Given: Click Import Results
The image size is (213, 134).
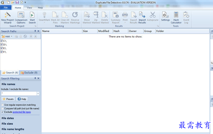Looking at the screenshot, I should coord(142,18).
